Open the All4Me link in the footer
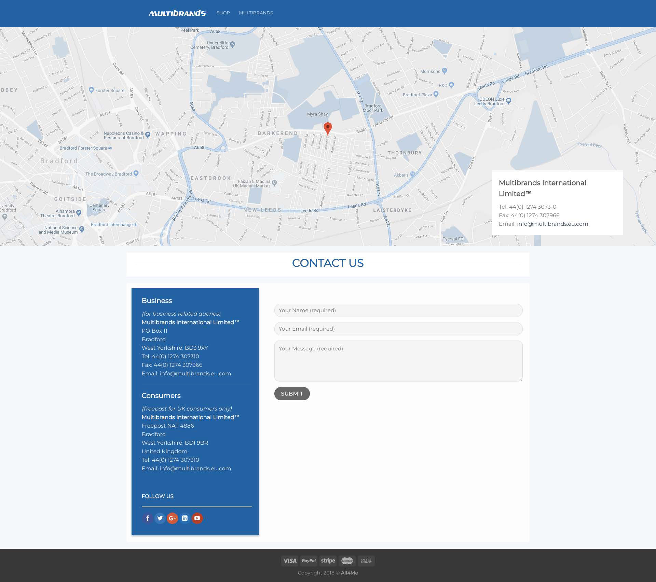Image resolution: width=656 pixels, height=582 pixels. (350, 572)
